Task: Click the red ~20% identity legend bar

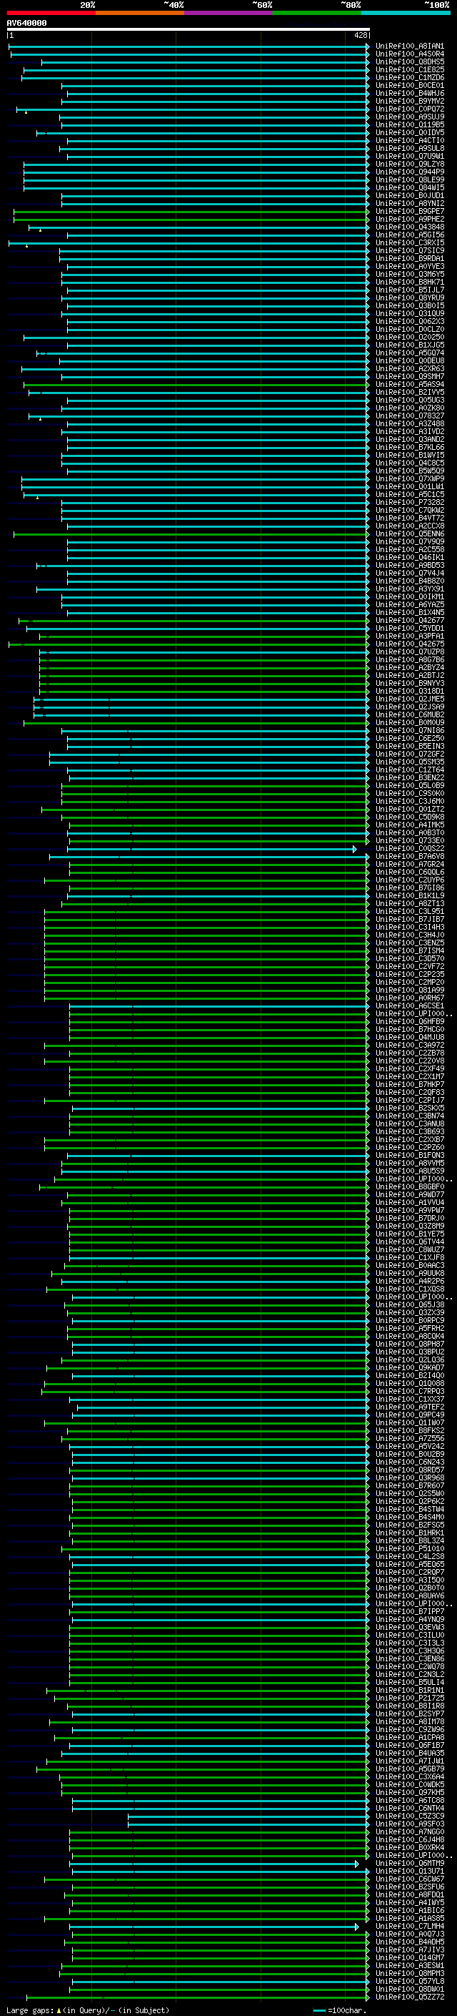Action: [51, 13]
